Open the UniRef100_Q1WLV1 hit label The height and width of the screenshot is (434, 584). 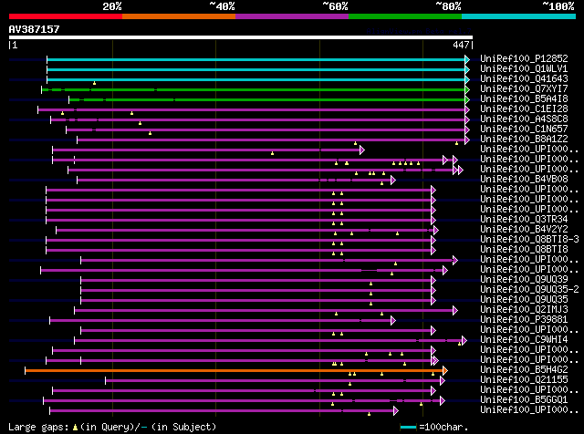point(524,69)
